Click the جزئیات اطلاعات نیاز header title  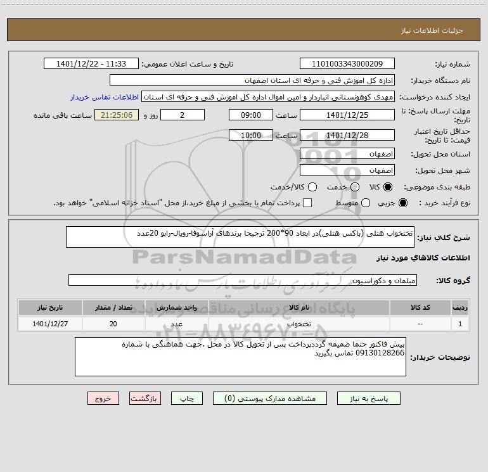pos(432,30)
